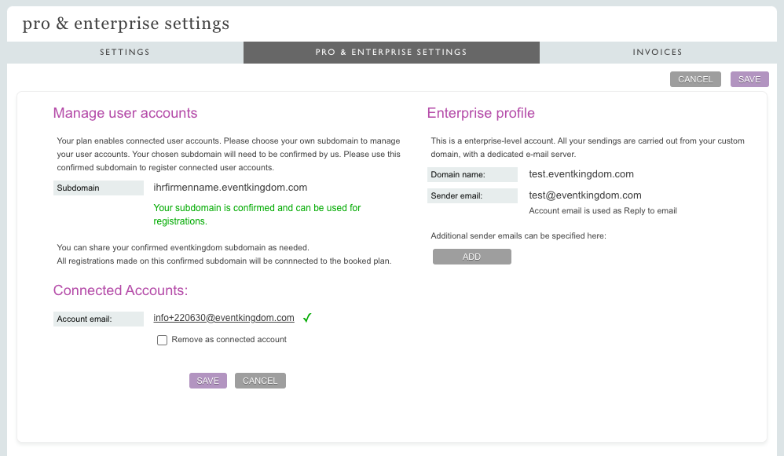Screen dimensions: 784x456
Task: Click the green subdomain confirmed message
Action: tap(257, 214)
